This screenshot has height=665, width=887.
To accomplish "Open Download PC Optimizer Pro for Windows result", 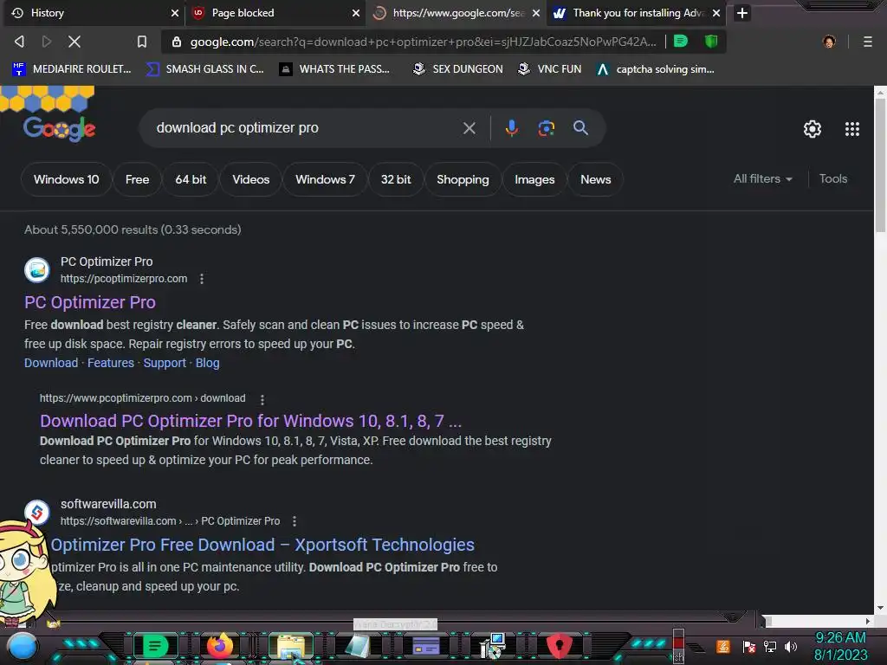I will (250, 422).
